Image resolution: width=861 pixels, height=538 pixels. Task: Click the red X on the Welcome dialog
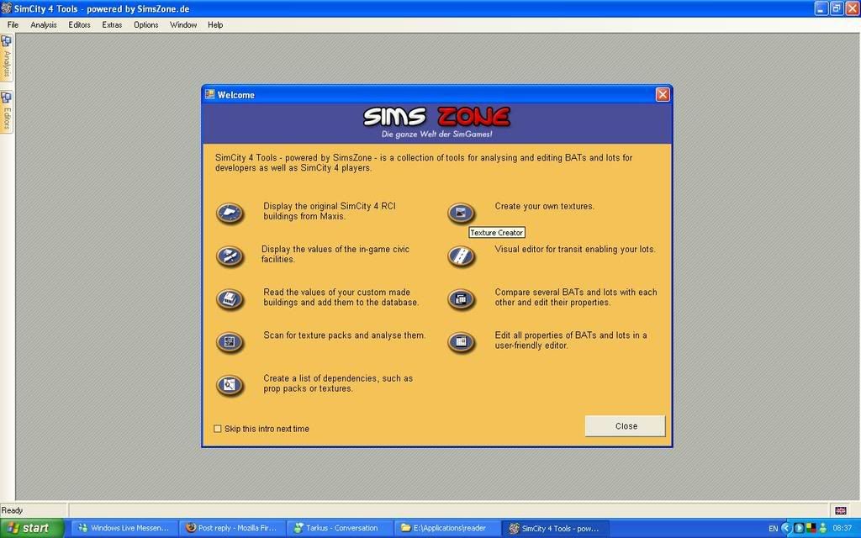pyautogui.click(x=663, y=94)
